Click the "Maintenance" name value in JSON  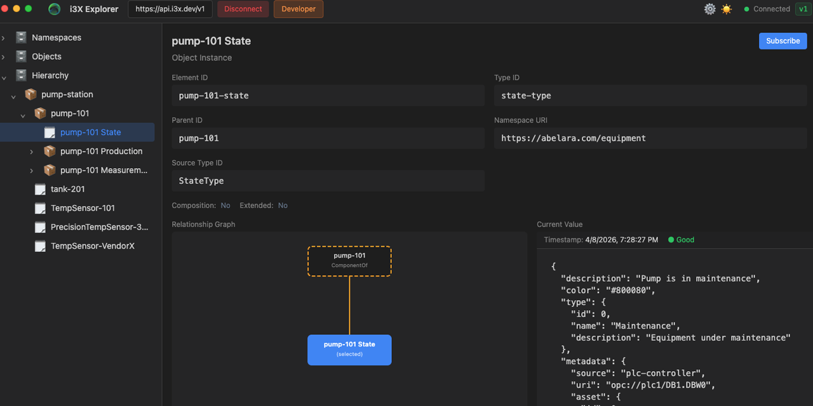click(x=643, y=326)
